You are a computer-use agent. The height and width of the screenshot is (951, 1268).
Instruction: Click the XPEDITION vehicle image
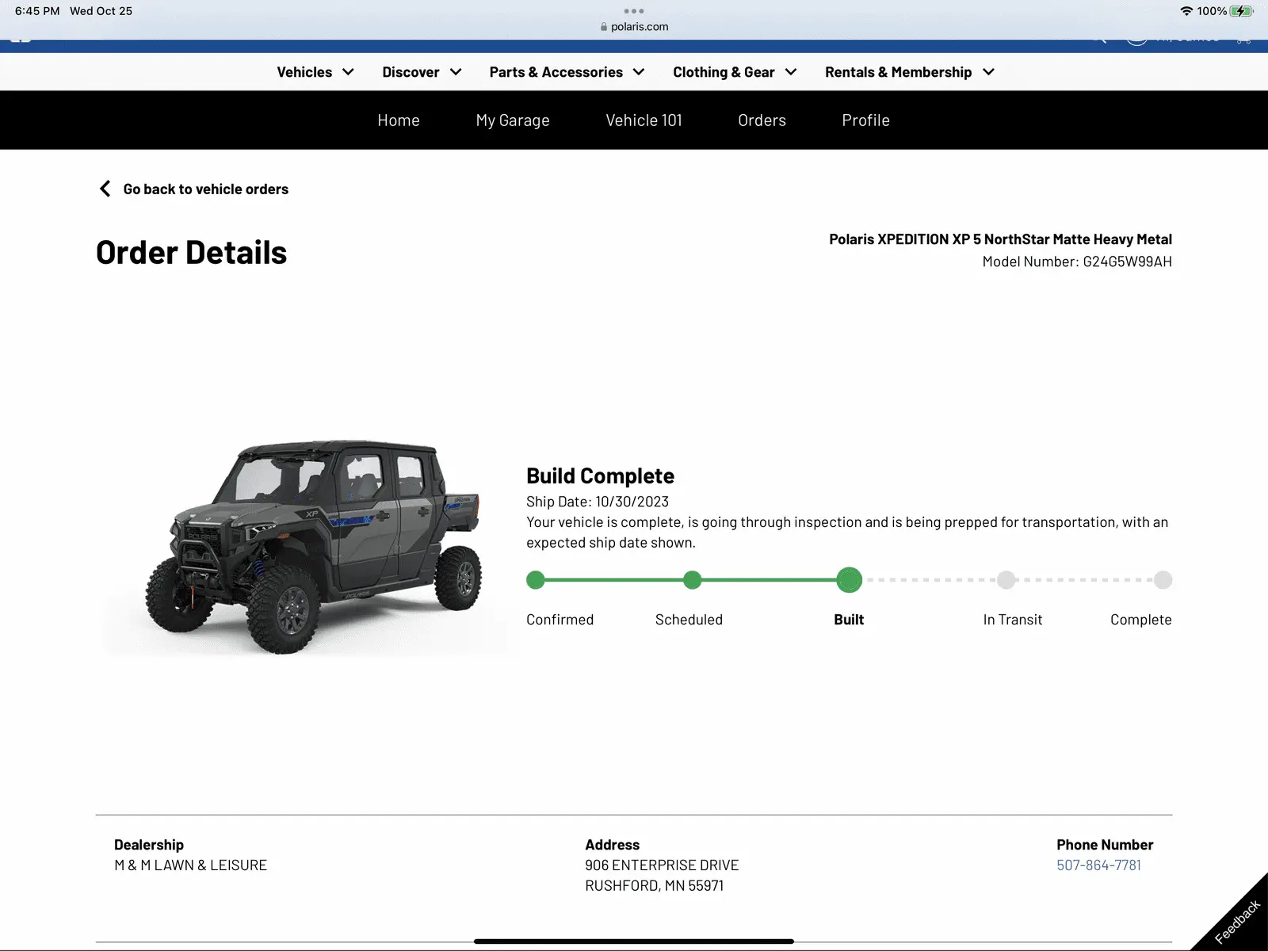[x=314, y=547]
